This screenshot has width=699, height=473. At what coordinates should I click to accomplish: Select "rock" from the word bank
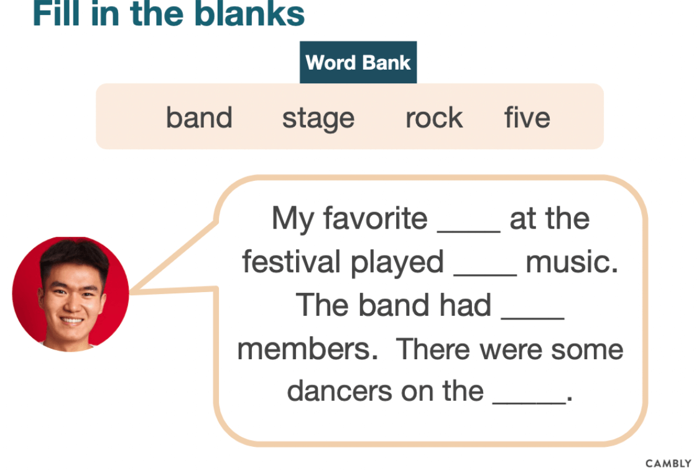(434, 117)
